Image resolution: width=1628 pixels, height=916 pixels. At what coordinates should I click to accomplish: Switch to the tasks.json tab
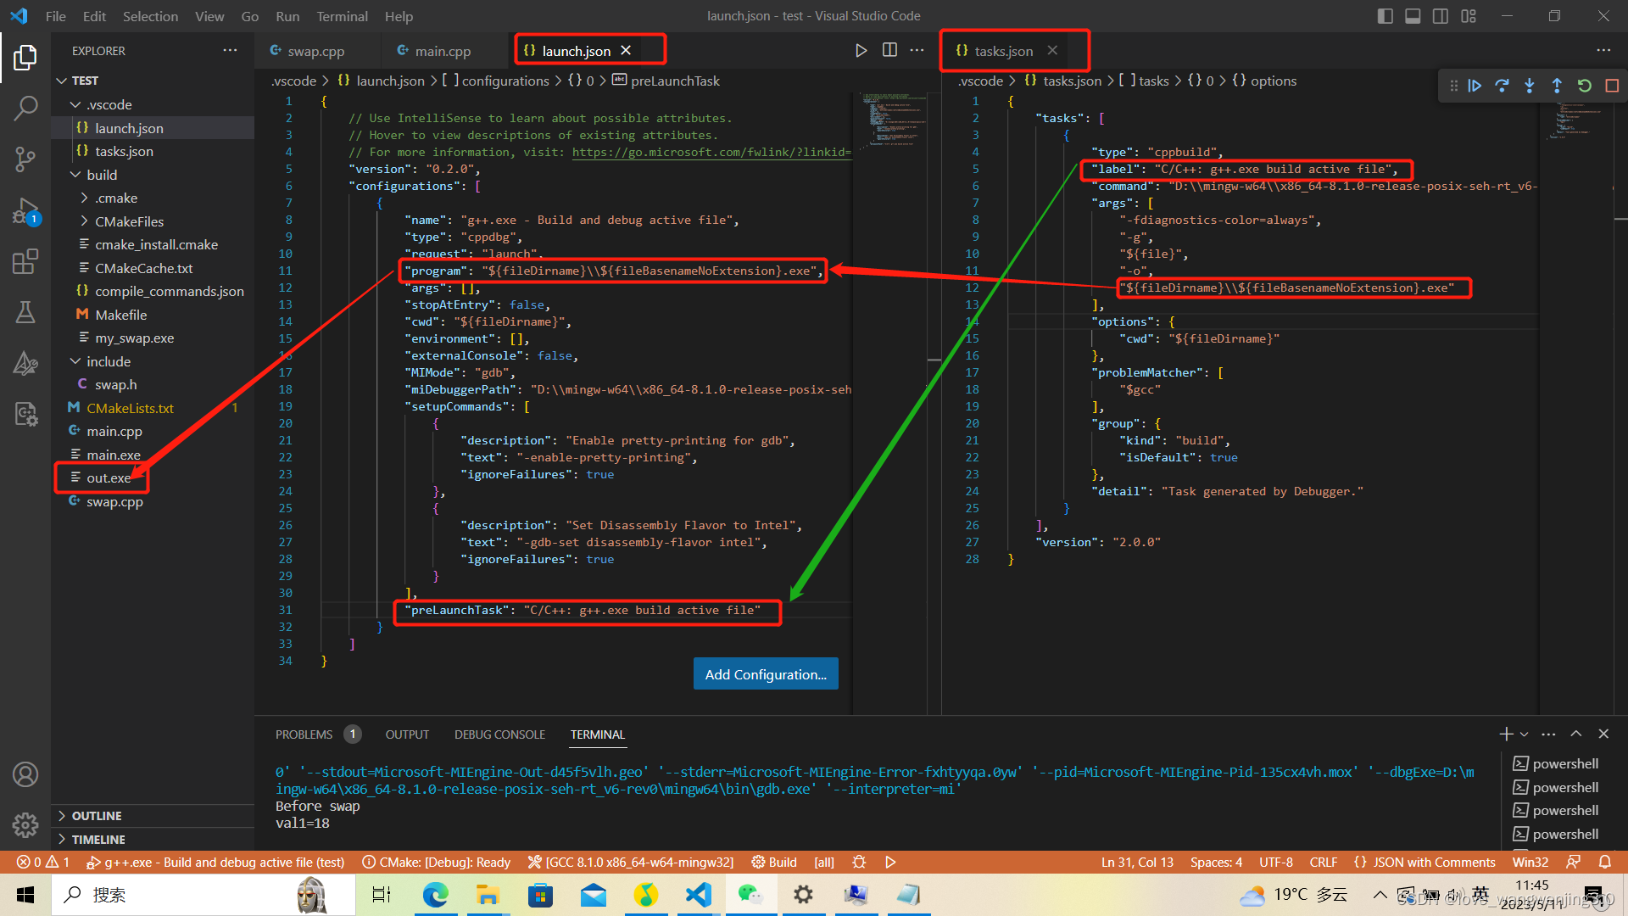1001,50
